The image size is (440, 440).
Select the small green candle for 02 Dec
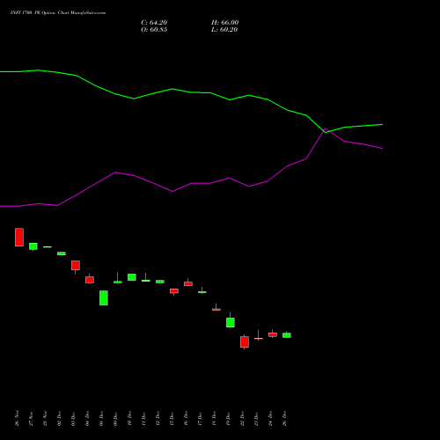click(x=62, y=253)
